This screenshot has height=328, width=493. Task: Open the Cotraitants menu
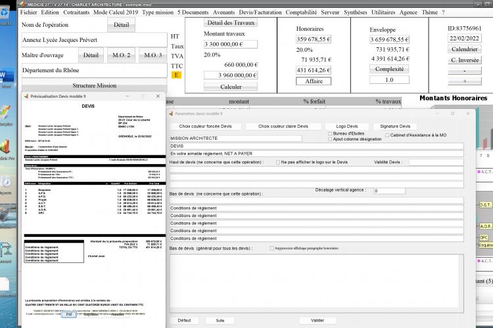click(76, 12)
